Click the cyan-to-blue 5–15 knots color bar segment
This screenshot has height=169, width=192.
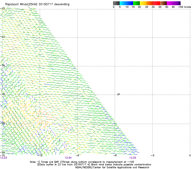click(126, 3)
